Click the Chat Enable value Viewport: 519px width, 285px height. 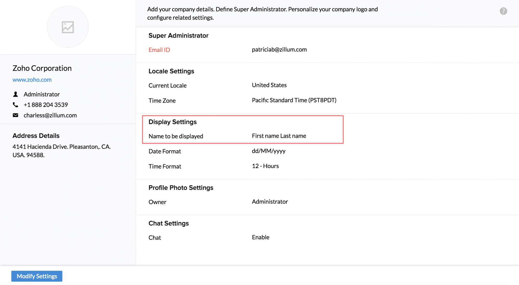point(261,237)
